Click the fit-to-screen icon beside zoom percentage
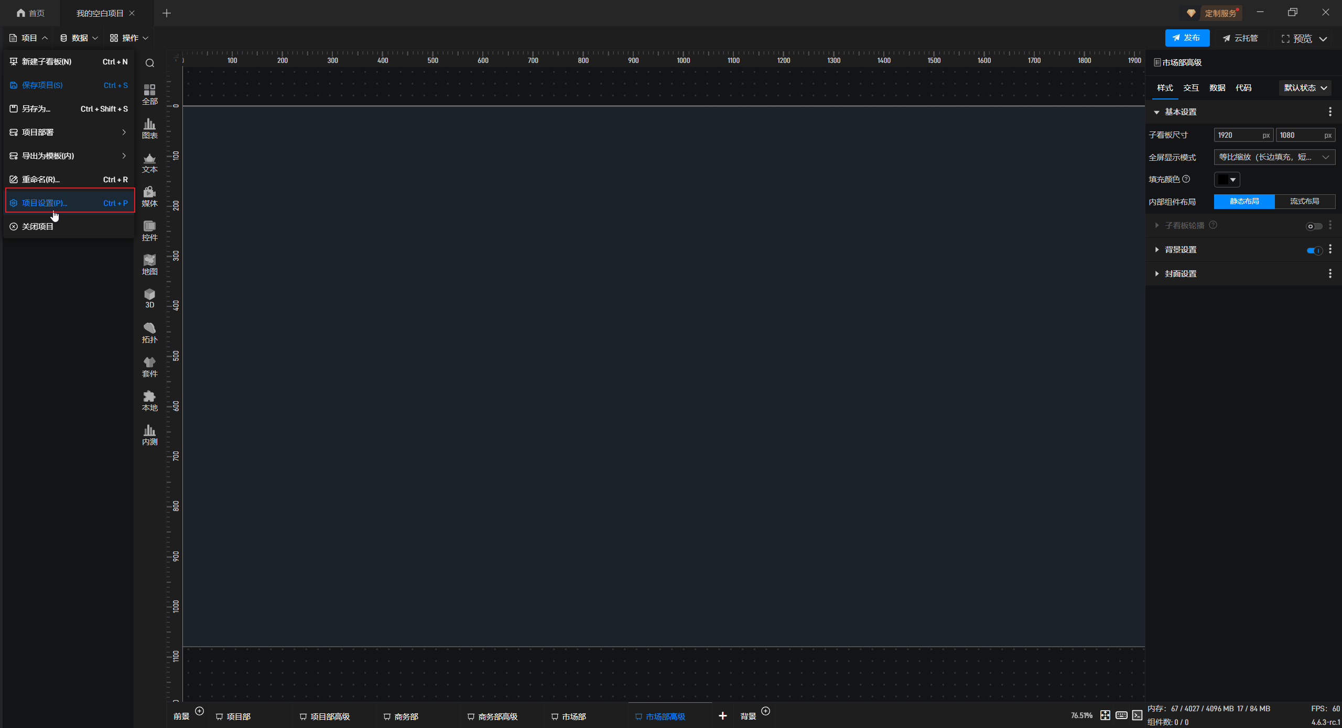 [x=1105, y=715]
